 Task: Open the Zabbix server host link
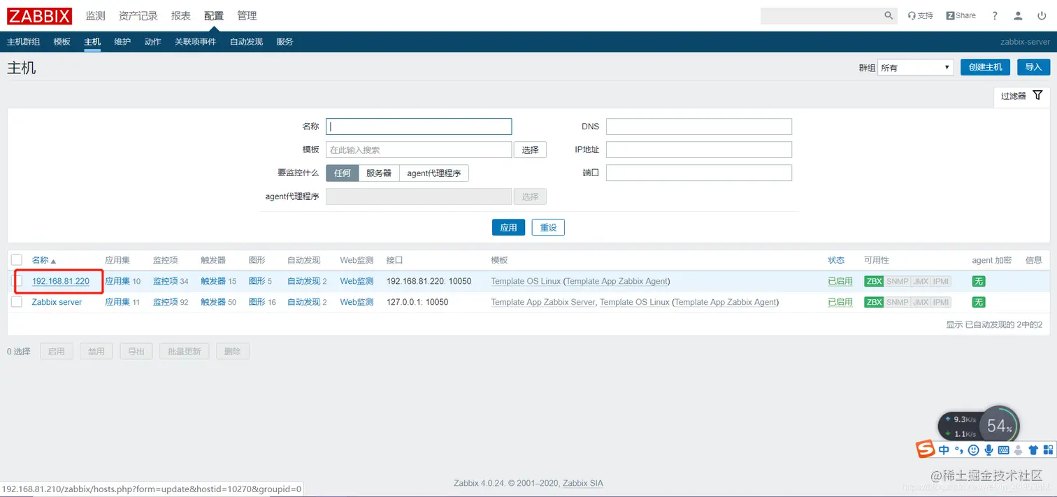57,302
